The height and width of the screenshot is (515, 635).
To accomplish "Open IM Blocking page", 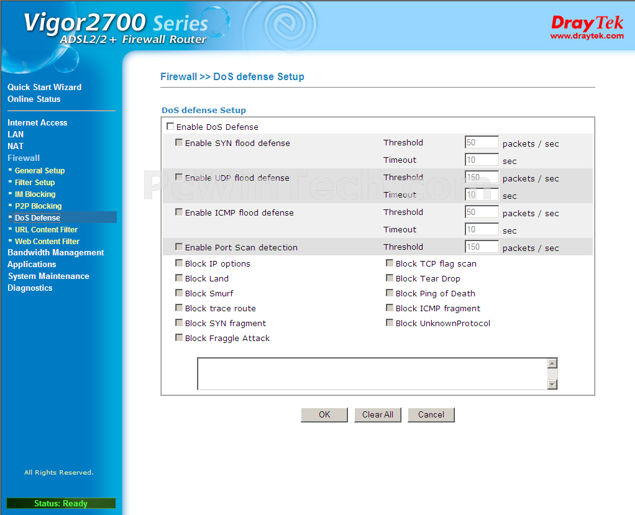I will (x=35, y=194).
